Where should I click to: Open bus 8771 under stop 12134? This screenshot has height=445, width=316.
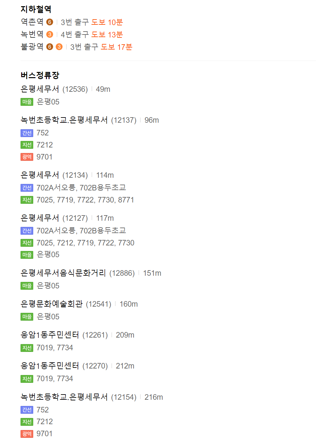pos(126,200)
